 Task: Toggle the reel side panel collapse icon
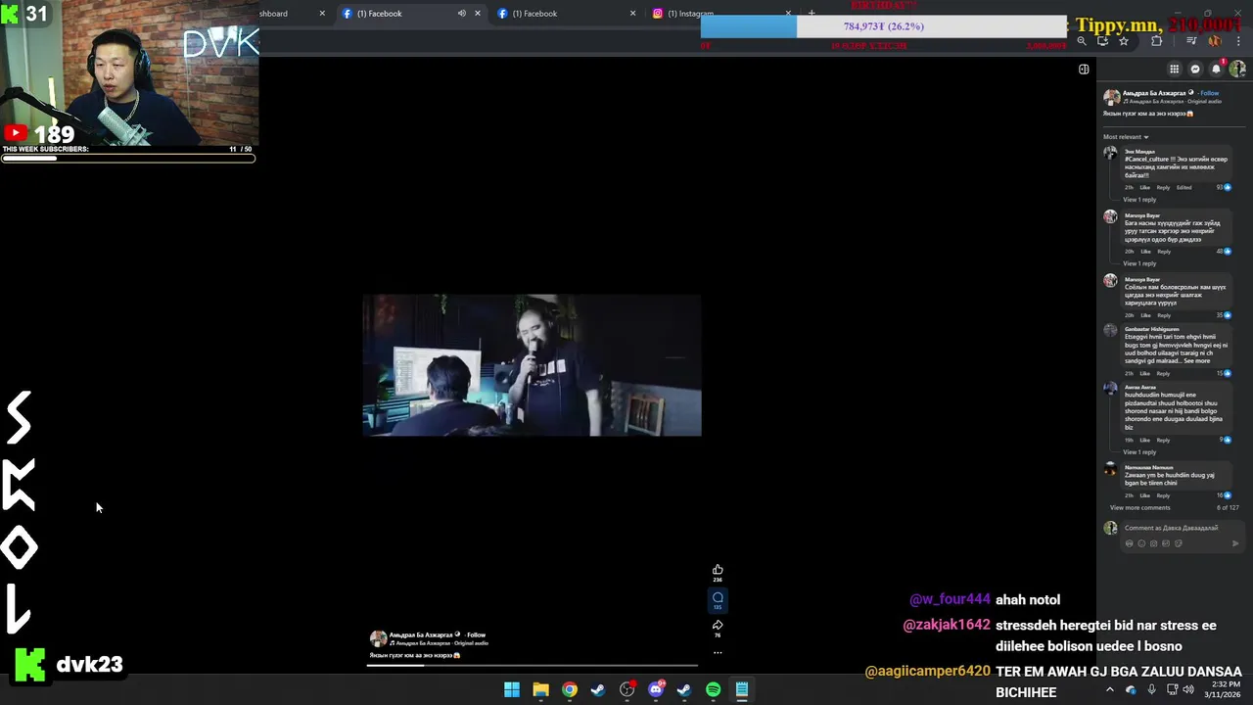click(1084, 70)
